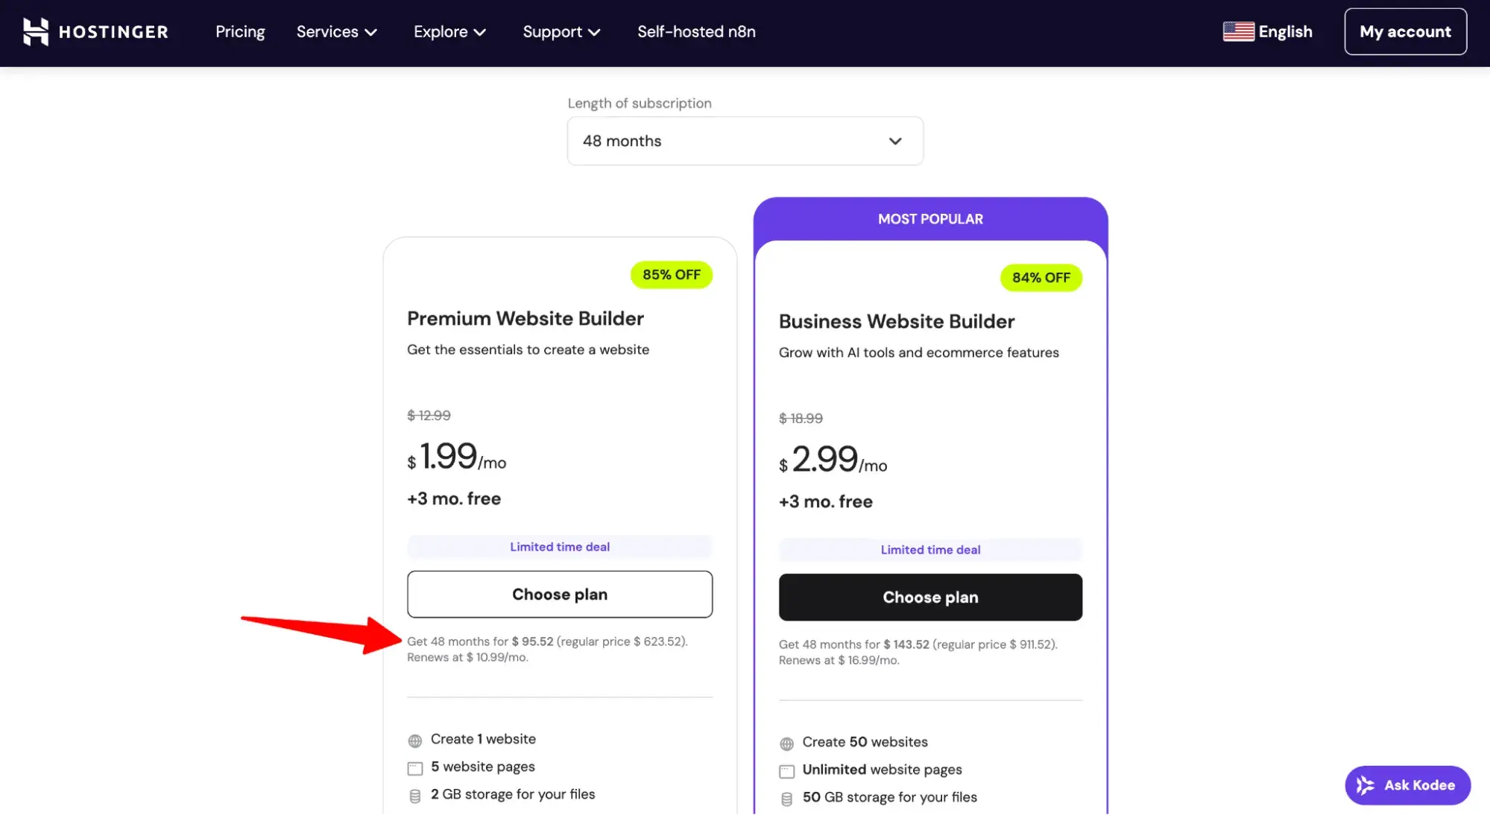Image resolution: width=1490 pixels, height=815 pixels.
Task: Expand the Support menu chevron
Action: (x=594, y=32)
